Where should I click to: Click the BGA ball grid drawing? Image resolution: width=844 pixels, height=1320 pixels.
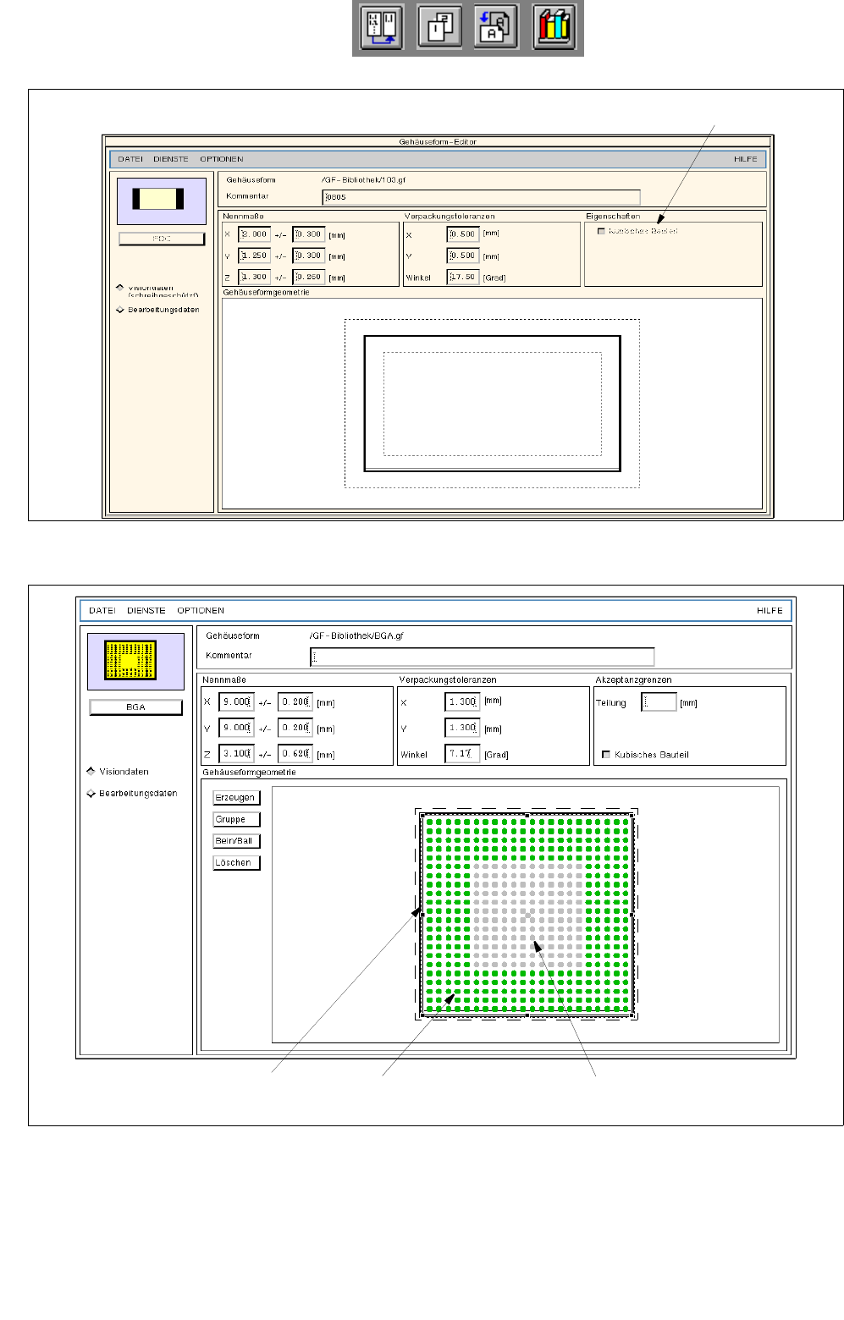(x=527, y=915)
